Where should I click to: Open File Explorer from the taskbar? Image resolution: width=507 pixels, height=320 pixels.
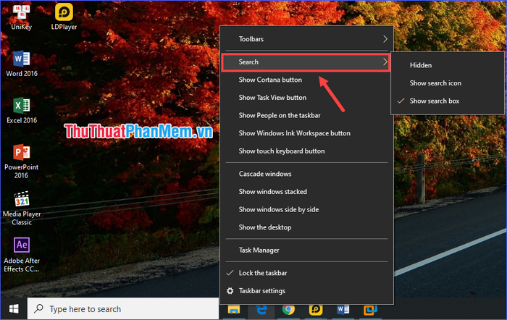234,310
